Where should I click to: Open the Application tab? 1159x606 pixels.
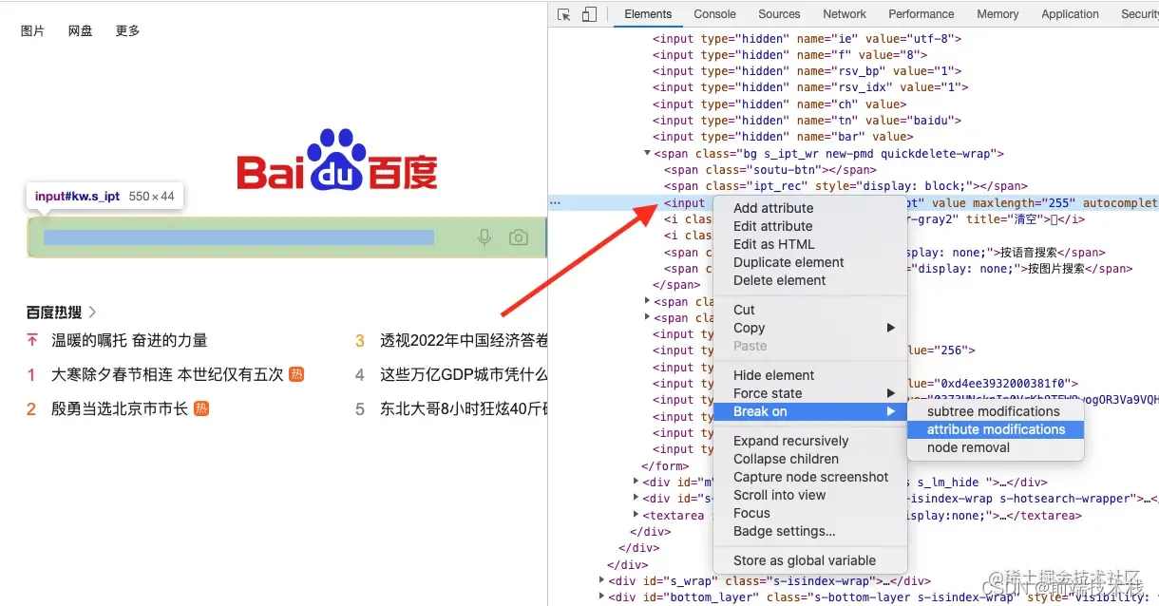[1070, 14]
